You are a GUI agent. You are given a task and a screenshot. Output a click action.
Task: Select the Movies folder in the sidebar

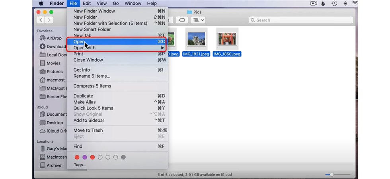53,63
